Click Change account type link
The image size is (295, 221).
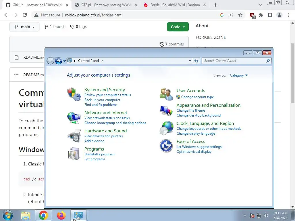(x=198, y=97)
